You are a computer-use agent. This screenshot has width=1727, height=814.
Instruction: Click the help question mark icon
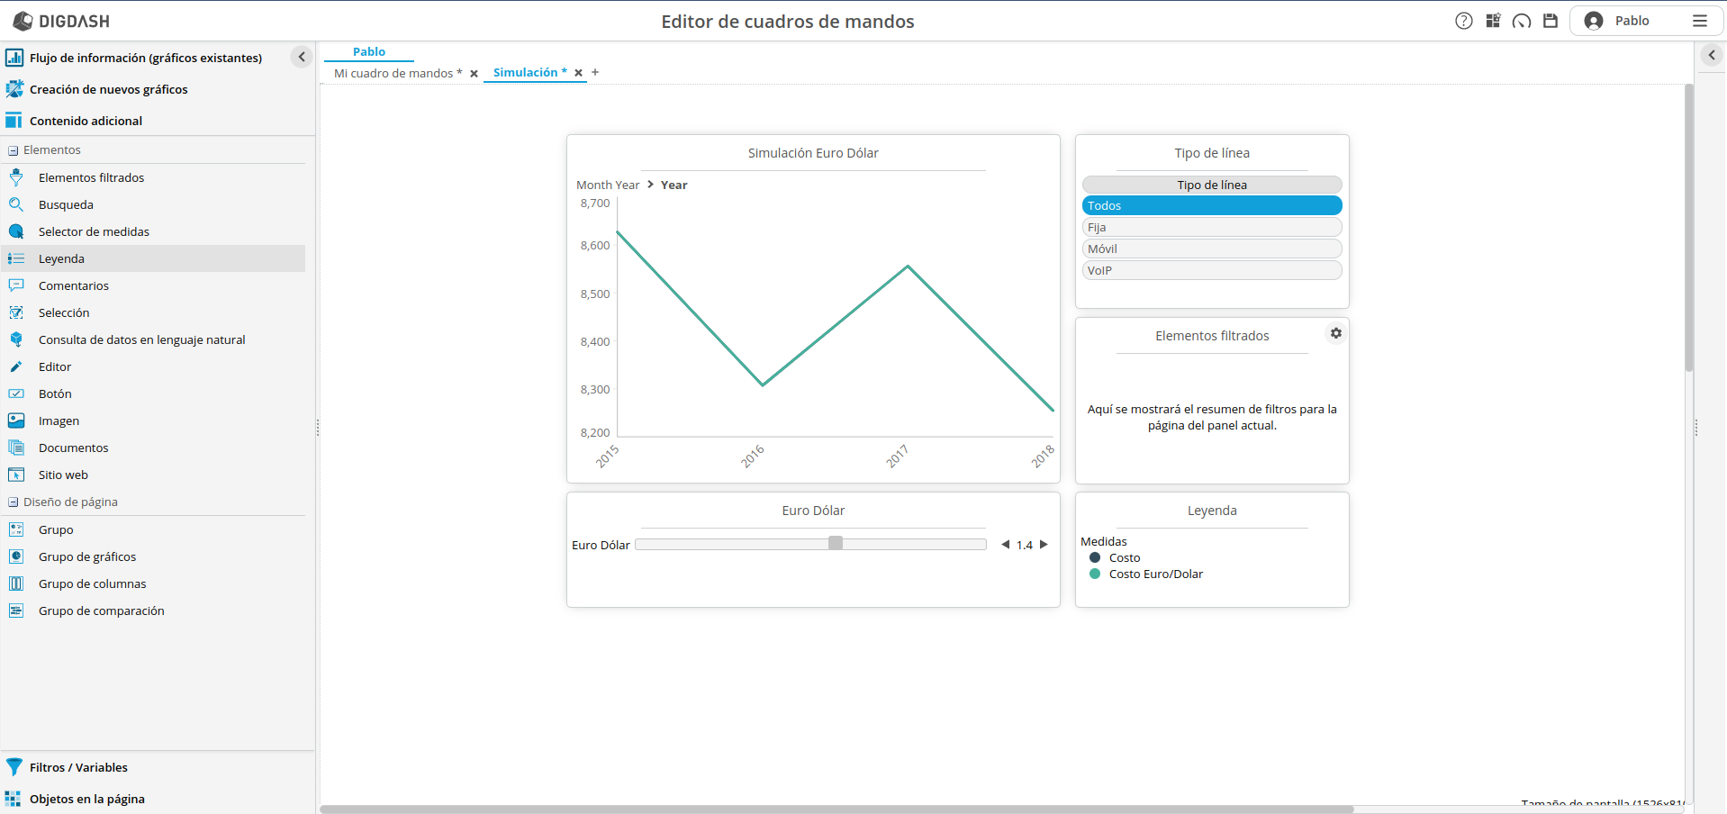point(1463,21)
